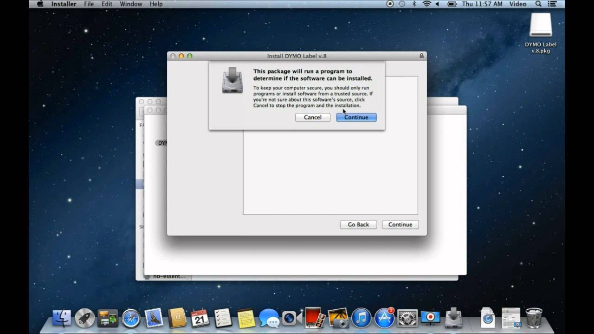Open Finder from the Dock
Viewport: 594px width, 334px height.
click(x=62, y=318)
